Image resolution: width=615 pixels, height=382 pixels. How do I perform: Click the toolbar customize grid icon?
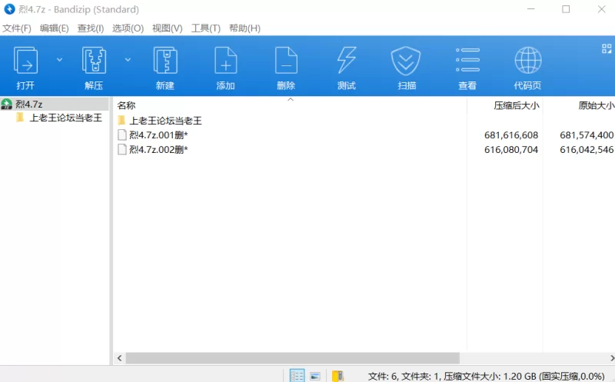point(607,48)
